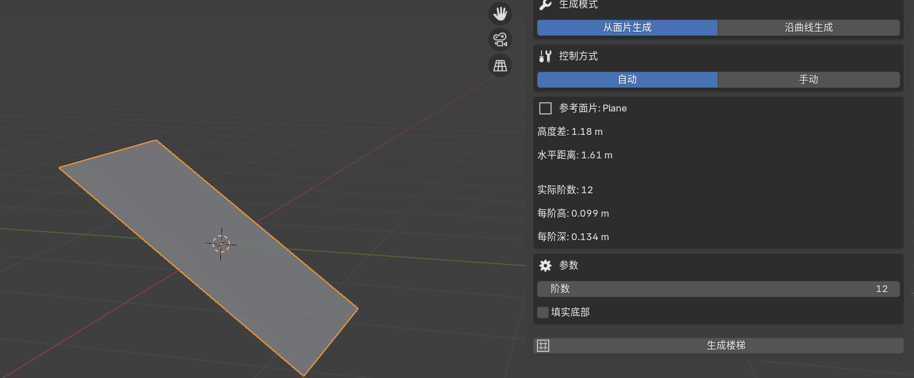Toggle the camera view icon
This screenshot has height=378, width=914.
click(500, 39)
